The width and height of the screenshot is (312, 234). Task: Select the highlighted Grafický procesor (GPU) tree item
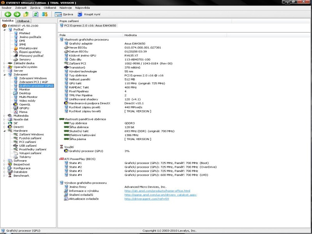pyautogui.click(x=36, y=86)
